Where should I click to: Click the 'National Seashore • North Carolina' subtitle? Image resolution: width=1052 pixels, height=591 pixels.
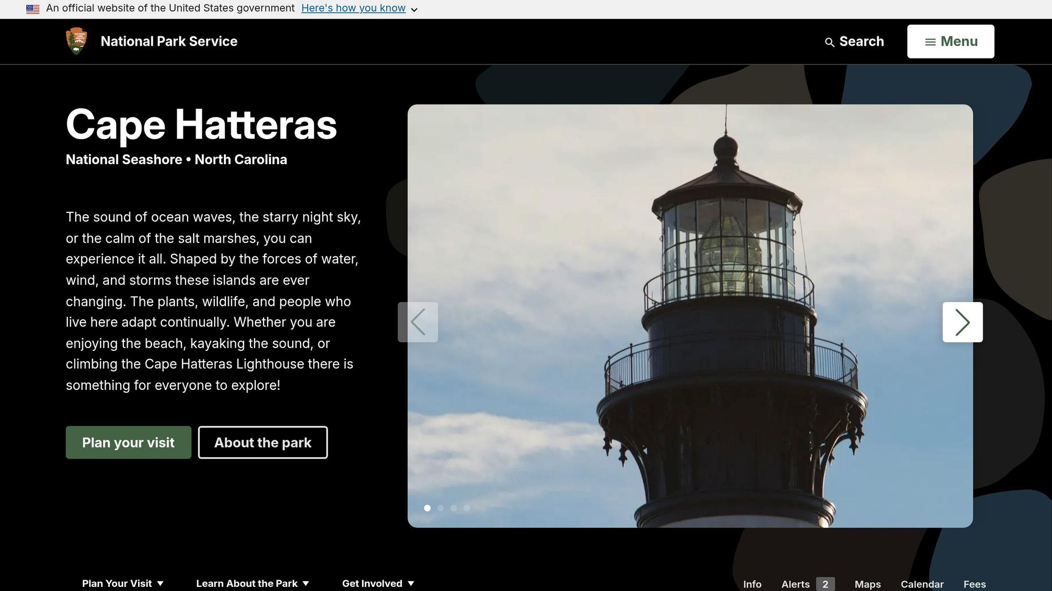(x=176, y=160)
